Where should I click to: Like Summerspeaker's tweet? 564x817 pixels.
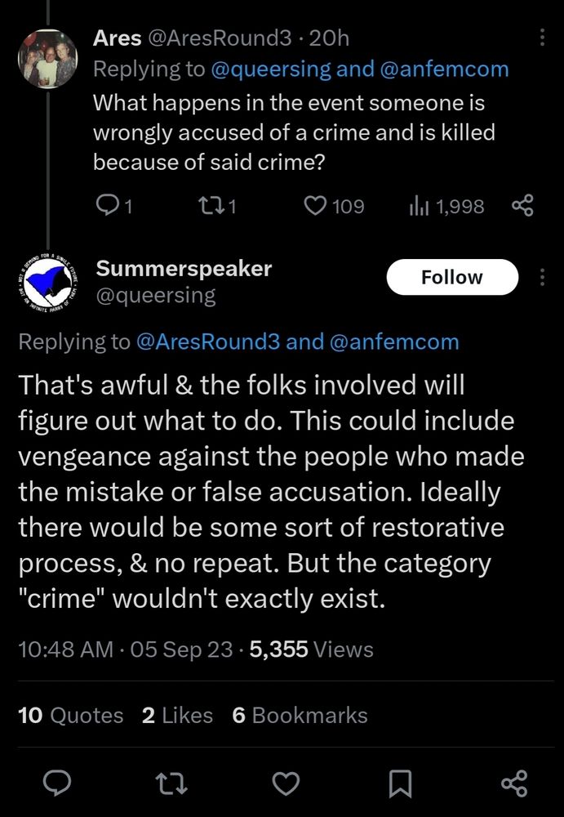[286, 784]
